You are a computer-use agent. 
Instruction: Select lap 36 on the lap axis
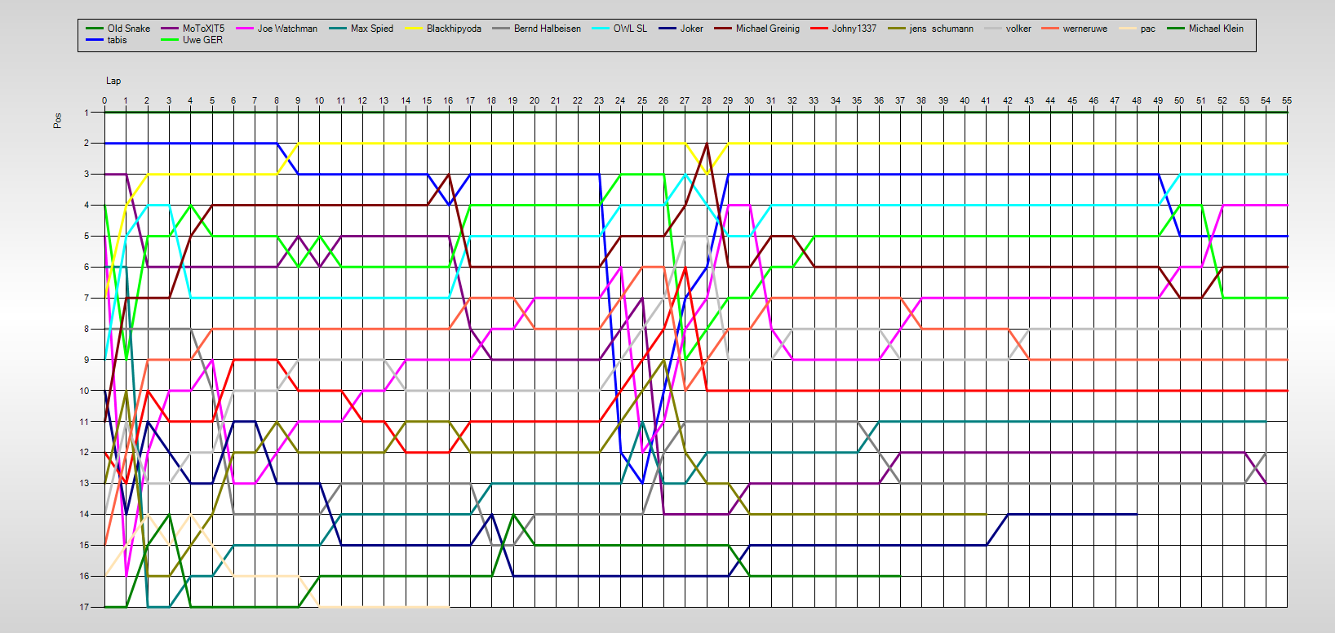[x=879, y=100]
